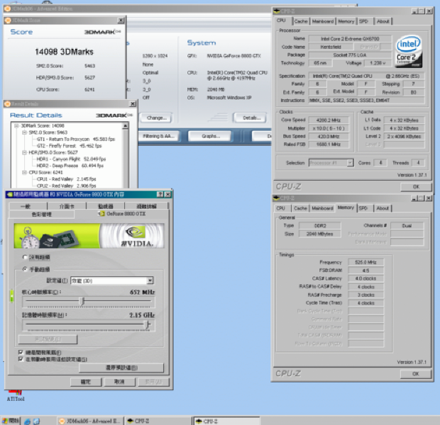
Task: Select the HDR2 - Deep Freeze row
Action: (70, 166)
